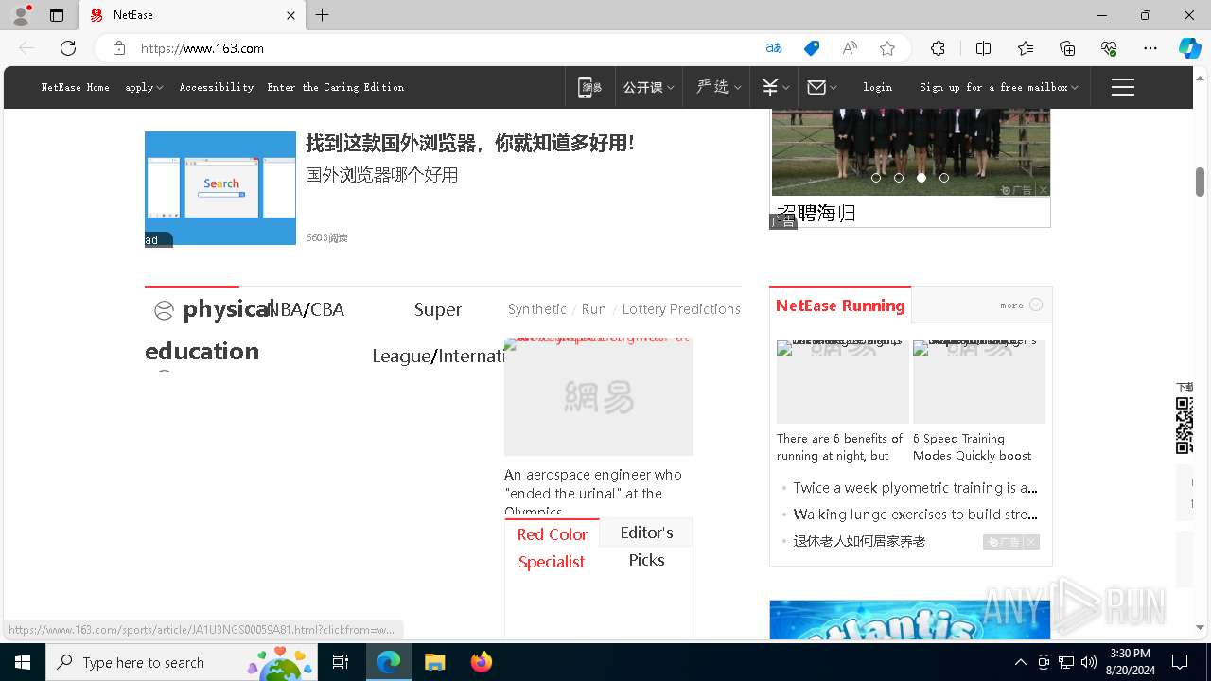This screenshot has height=681, width=1211.
Task: Go to NetEase Home link
Action: [75, 87]
